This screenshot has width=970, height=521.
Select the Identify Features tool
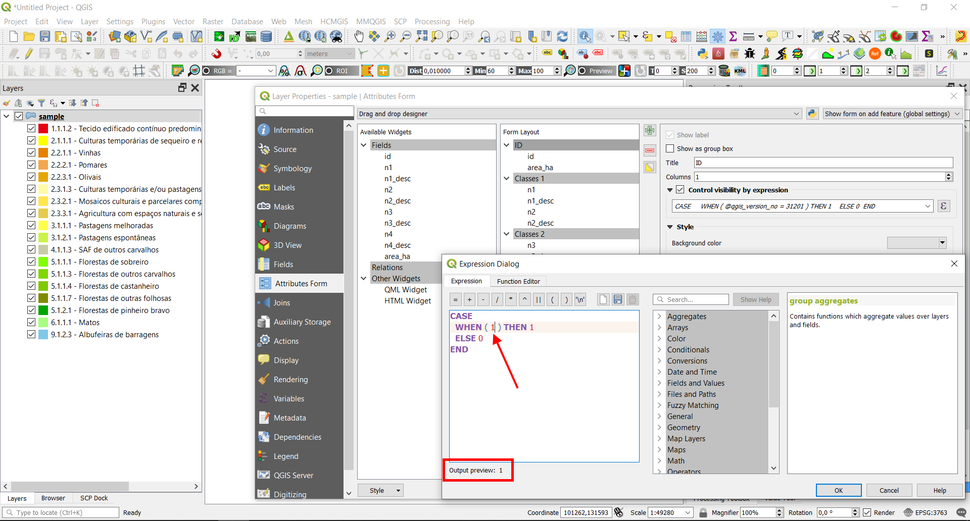[x=585, y=36]
